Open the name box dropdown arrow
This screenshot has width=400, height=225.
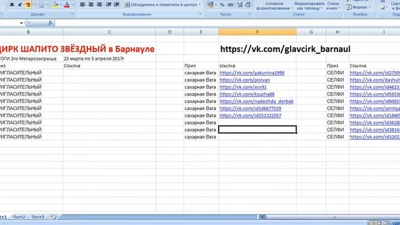point(21,23)
